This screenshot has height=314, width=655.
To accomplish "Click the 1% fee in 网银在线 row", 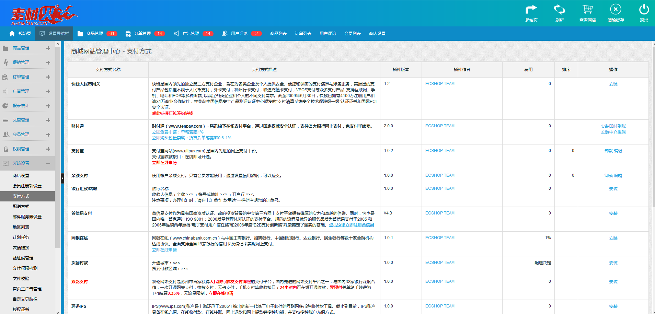I will [x=548, y=238].
